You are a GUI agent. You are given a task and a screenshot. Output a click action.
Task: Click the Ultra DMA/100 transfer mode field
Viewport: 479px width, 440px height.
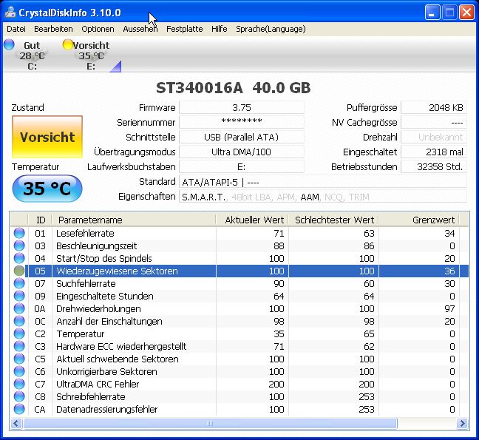coord(242,152)
